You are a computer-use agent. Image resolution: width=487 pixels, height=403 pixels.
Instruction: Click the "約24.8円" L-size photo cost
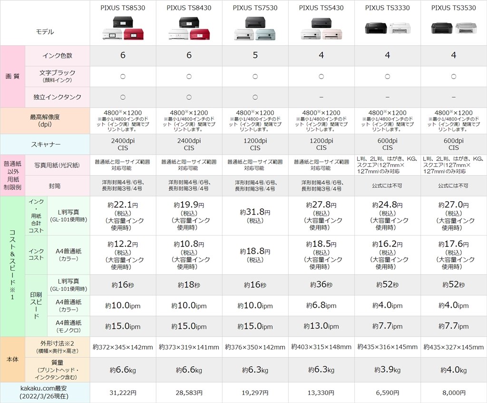[x=387, y=205]
